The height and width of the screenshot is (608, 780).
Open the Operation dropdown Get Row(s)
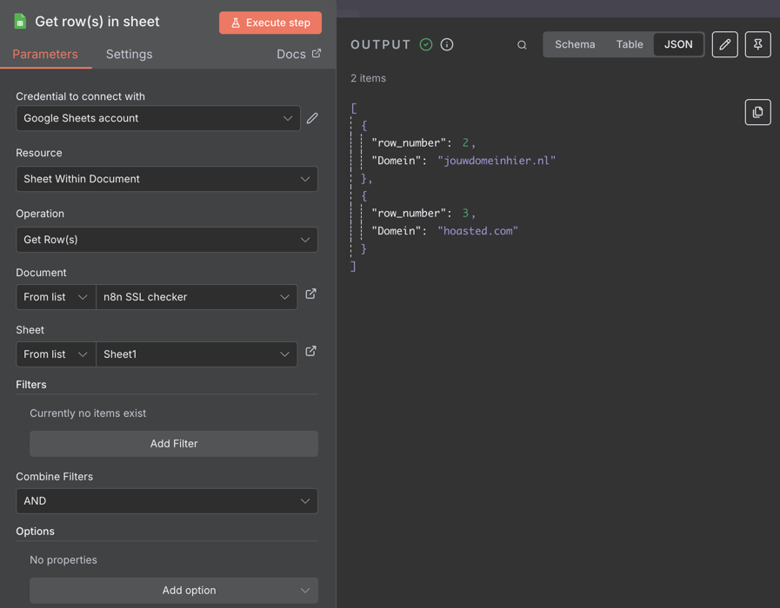coord(167,240)
